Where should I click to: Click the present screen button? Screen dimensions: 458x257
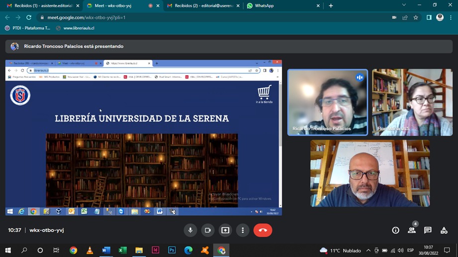pyautogui.click(x=225, y=230)
